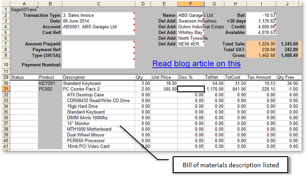Select unit price 585.00

click(164, 89)
